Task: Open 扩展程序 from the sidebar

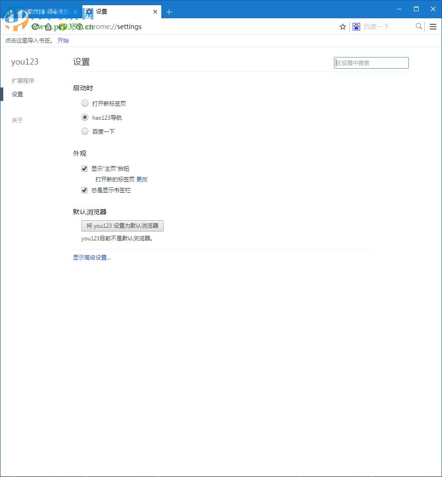Action: point(22,80)
